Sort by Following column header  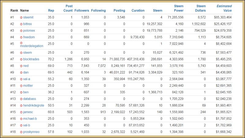click(98, 10)
